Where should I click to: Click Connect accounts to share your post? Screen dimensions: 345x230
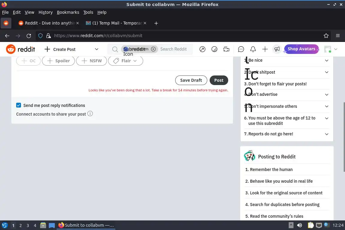pos(51,114)
